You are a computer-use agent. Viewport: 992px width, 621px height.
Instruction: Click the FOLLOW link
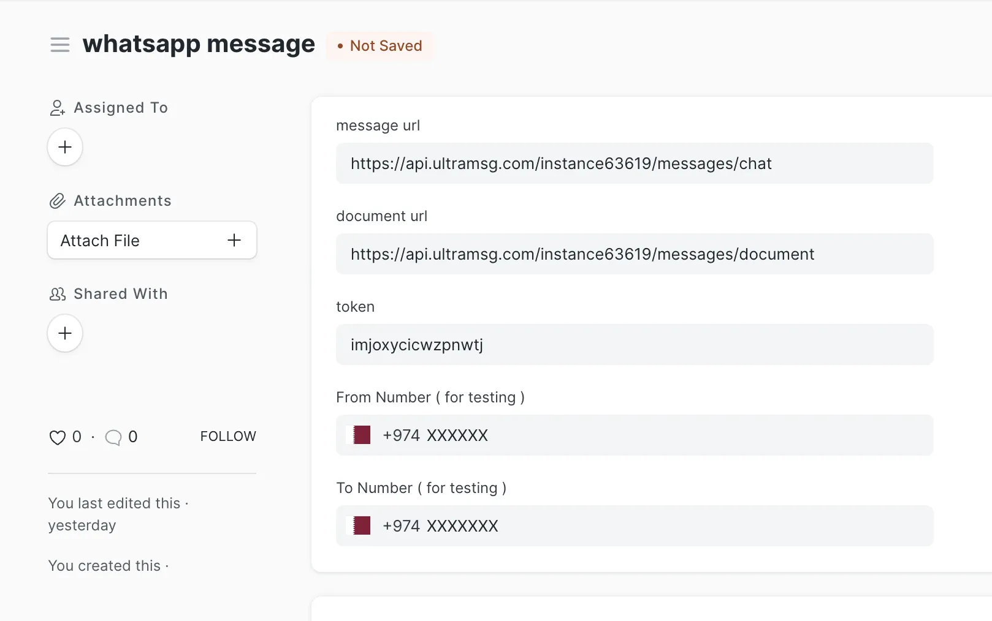tap(228, 436)
